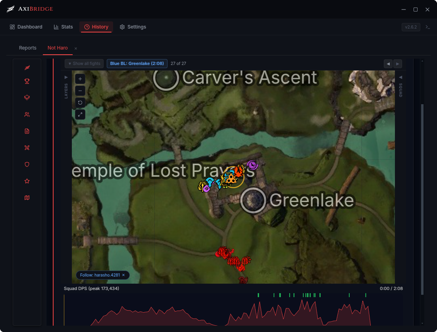Open the document report sidebar icon
The height and width of the screenshot is (332, 437).
[x=27, y=131]
